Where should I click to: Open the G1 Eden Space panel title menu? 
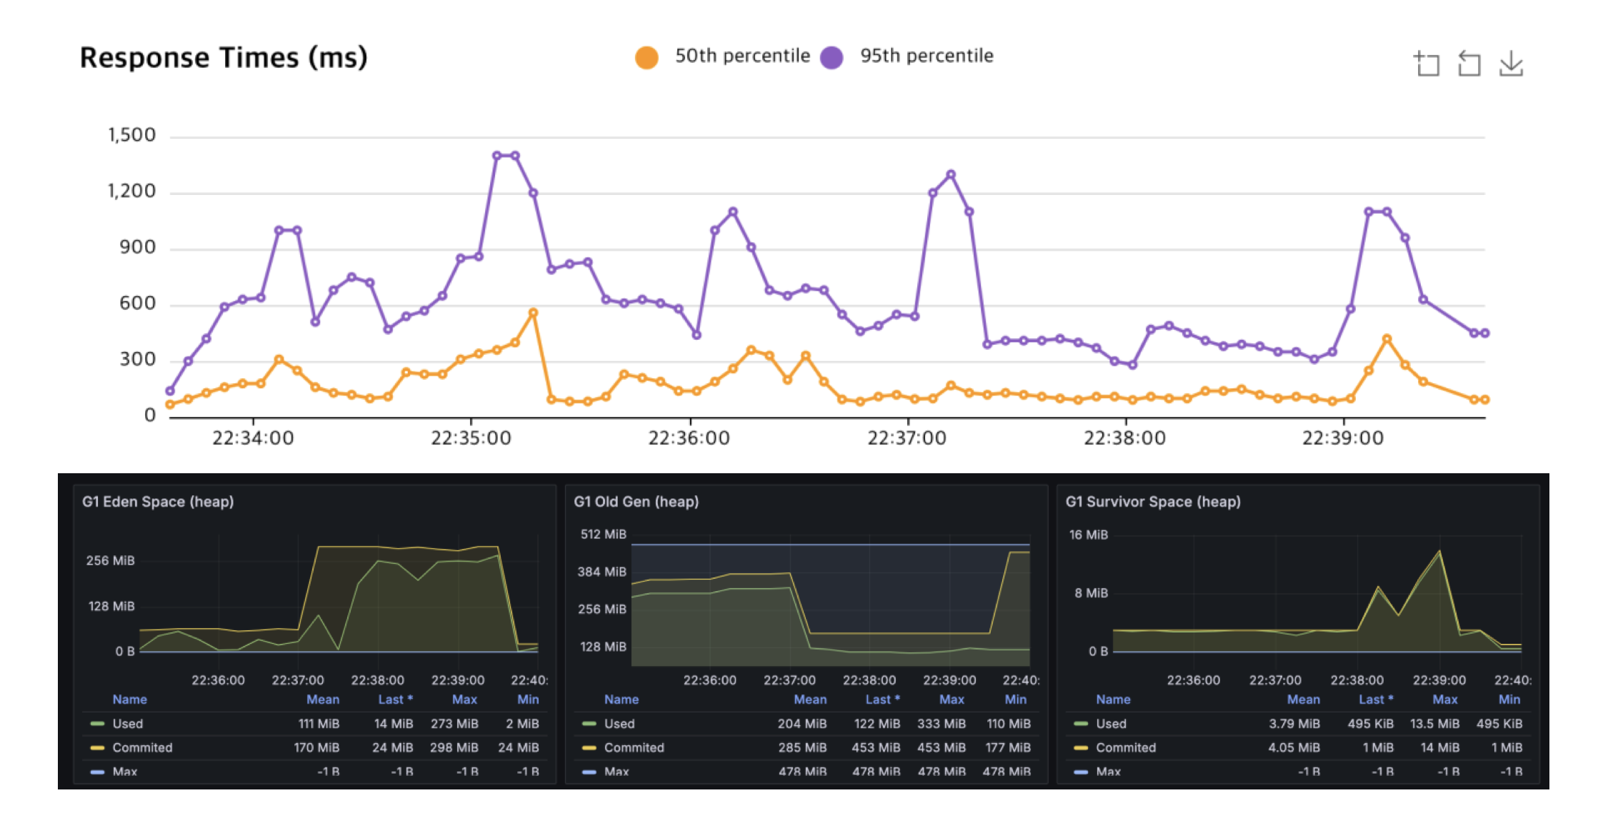click(x=158, y=502)
